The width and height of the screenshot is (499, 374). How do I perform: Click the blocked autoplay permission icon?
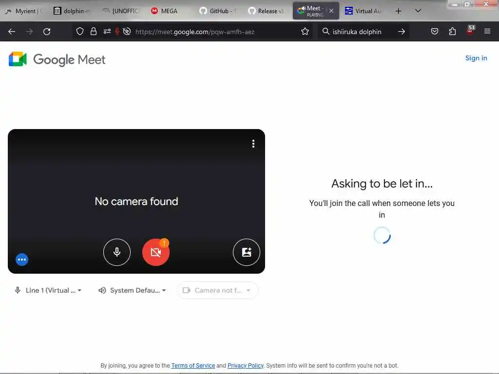(x=127, y=31)
